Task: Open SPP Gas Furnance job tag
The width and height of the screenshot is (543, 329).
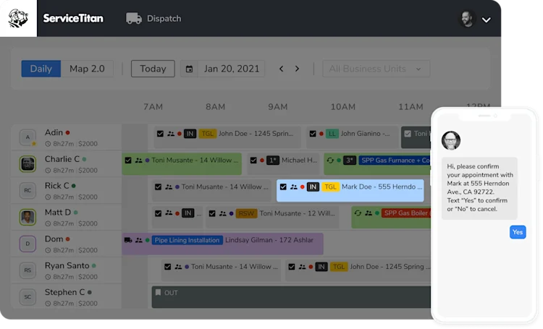Action: point(395,161)
